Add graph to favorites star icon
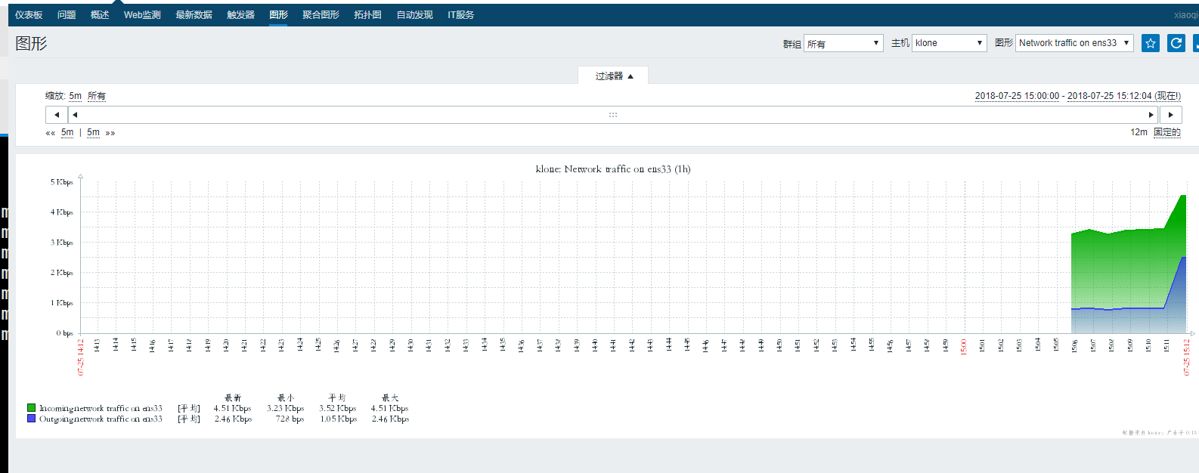Image resolution: width=1199 pixels, height=473 pixels. point(1150,43)
